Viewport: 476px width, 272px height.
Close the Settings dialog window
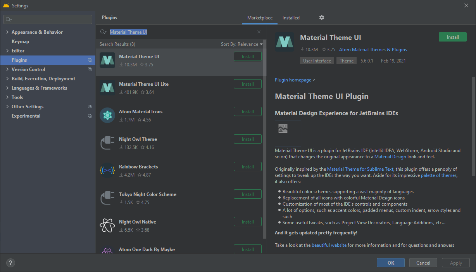coord(466,5)
